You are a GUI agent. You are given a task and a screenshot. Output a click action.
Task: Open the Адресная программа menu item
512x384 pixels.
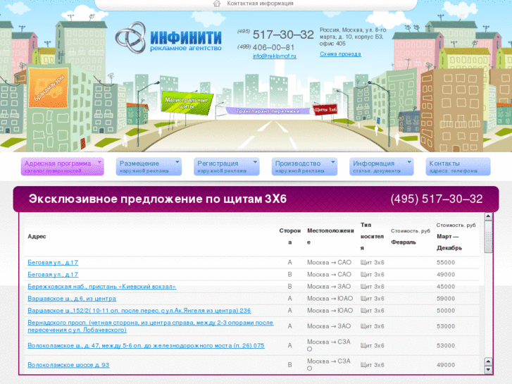pos(63,167)
